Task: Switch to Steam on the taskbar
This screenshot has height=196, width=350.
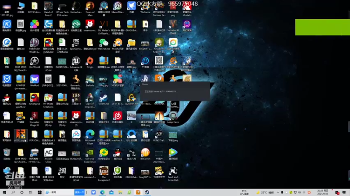Action: click(x=147, y=193)
